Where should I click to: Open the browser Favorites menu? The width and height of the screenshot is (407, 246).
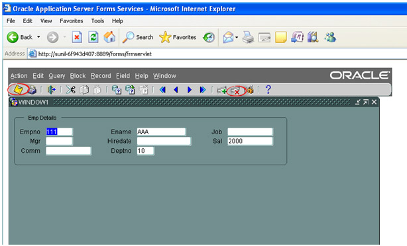(x=72, y=21)
